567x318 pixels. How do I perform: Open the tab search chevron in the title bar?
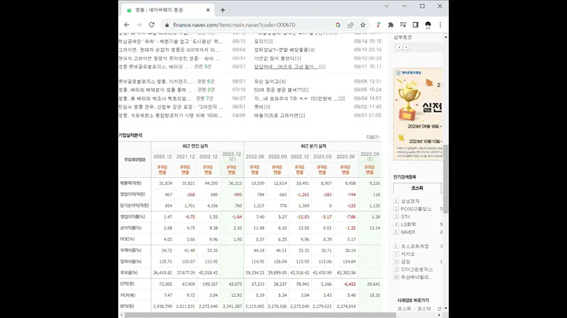pyautogui.click(x=387, y=6)
